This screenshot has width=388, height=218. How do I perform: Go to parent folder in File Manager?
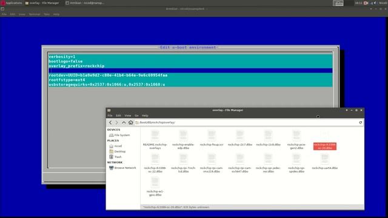(124, 122)
